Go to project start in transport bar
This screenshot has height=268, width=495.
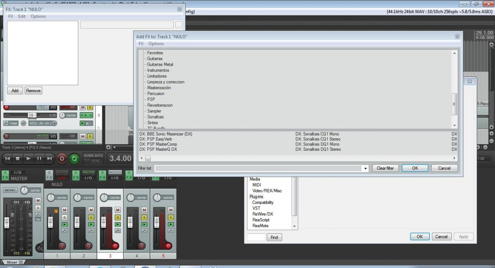tap(8, 158)
